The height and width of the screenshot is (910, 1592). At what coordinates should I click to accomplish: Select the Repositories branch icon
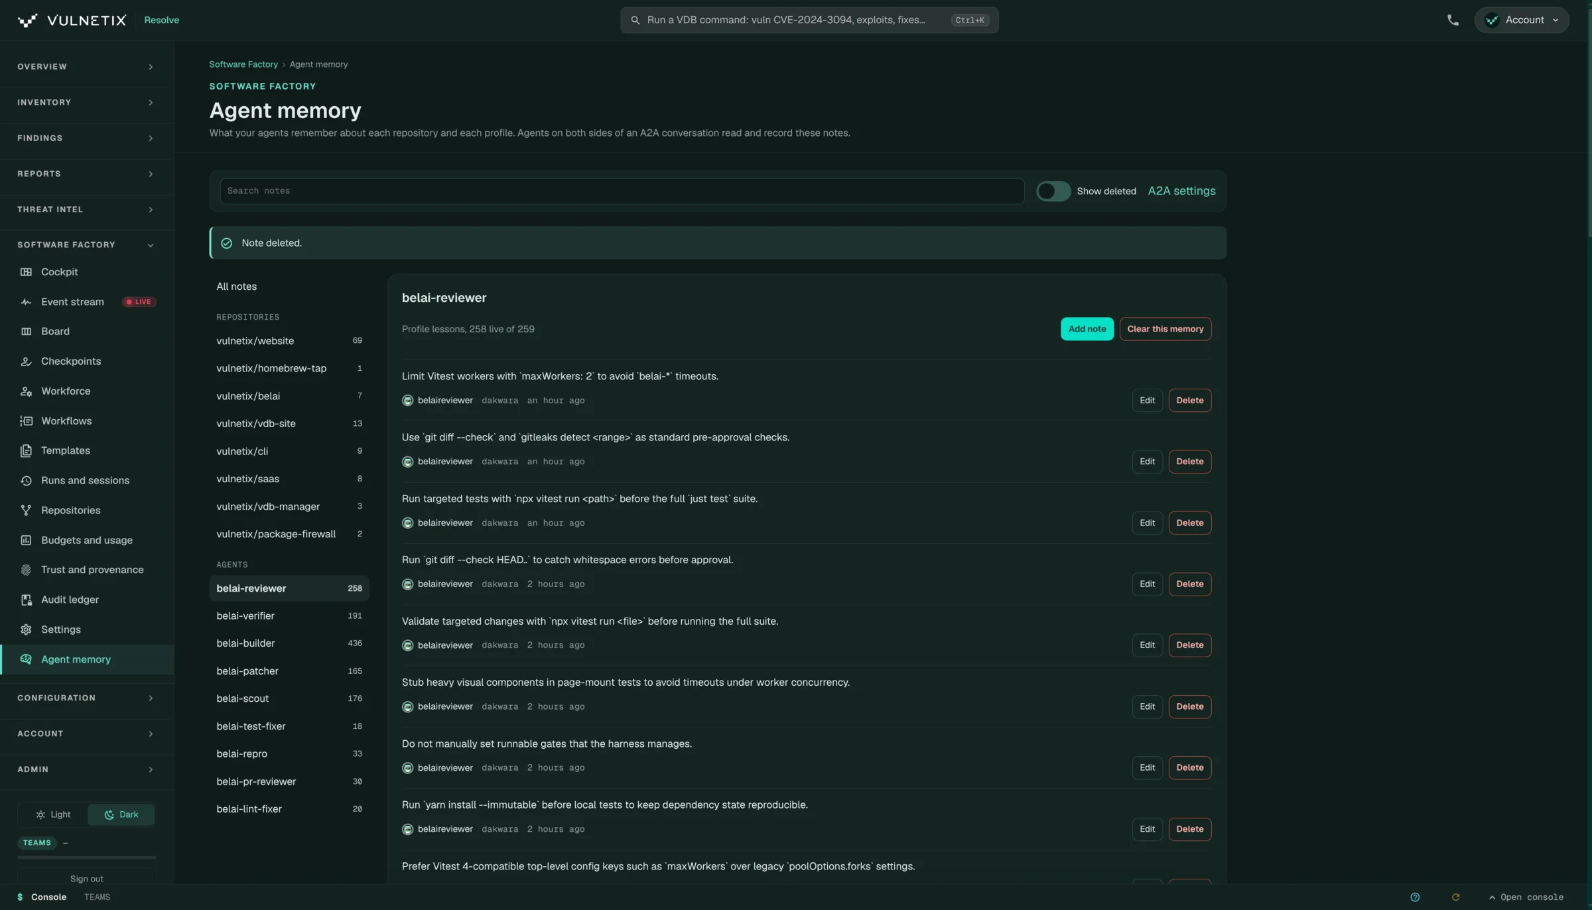(26, 511)
